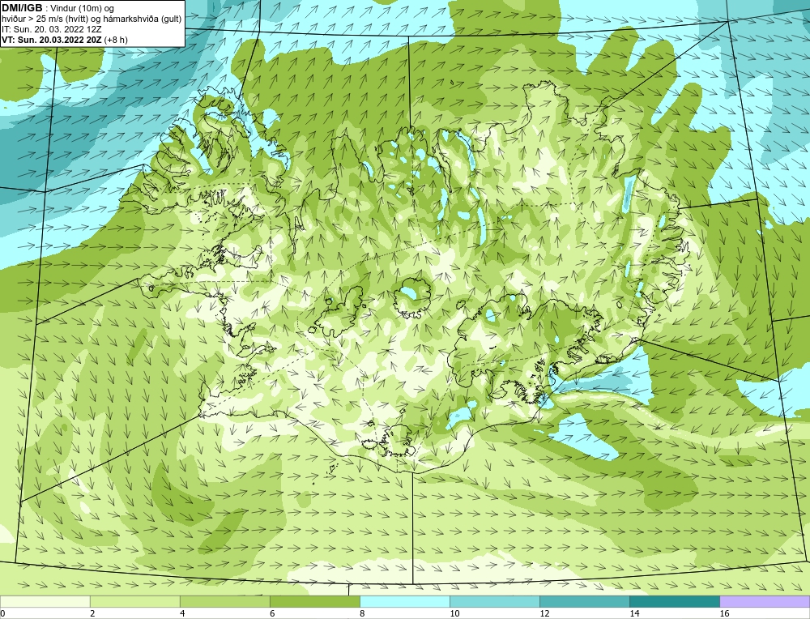Click the legend value label '12'
The width and height of the screenshot is (810, 619).
coord(544,613)
